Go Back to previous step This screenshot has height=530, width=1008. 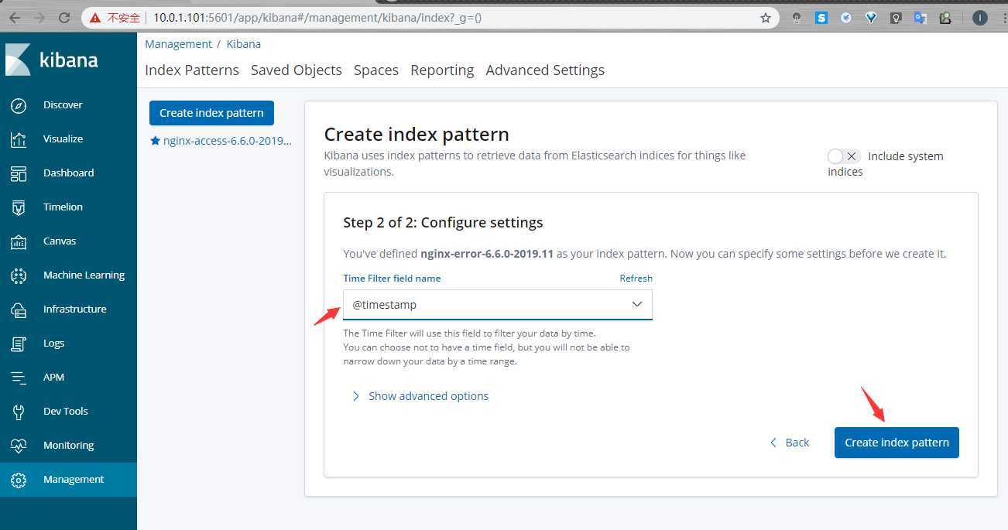(790, 443)
